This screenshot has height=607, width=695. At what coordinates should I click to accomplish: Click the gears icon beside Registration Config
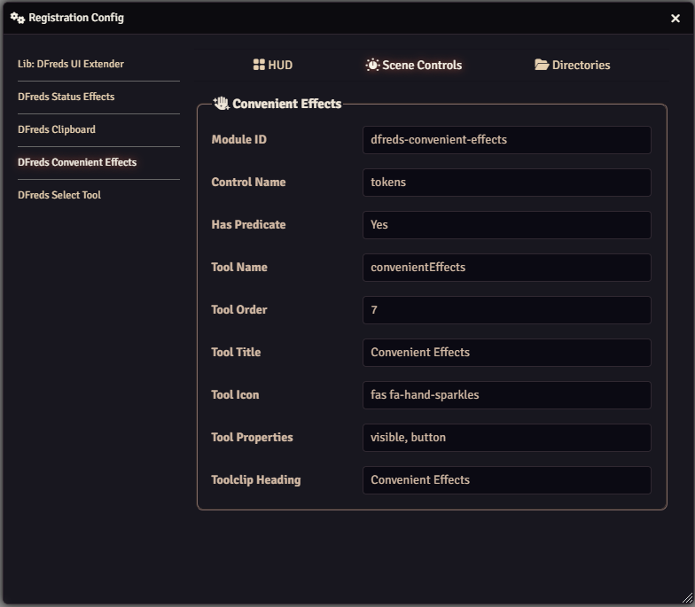(x=17, y=18)
